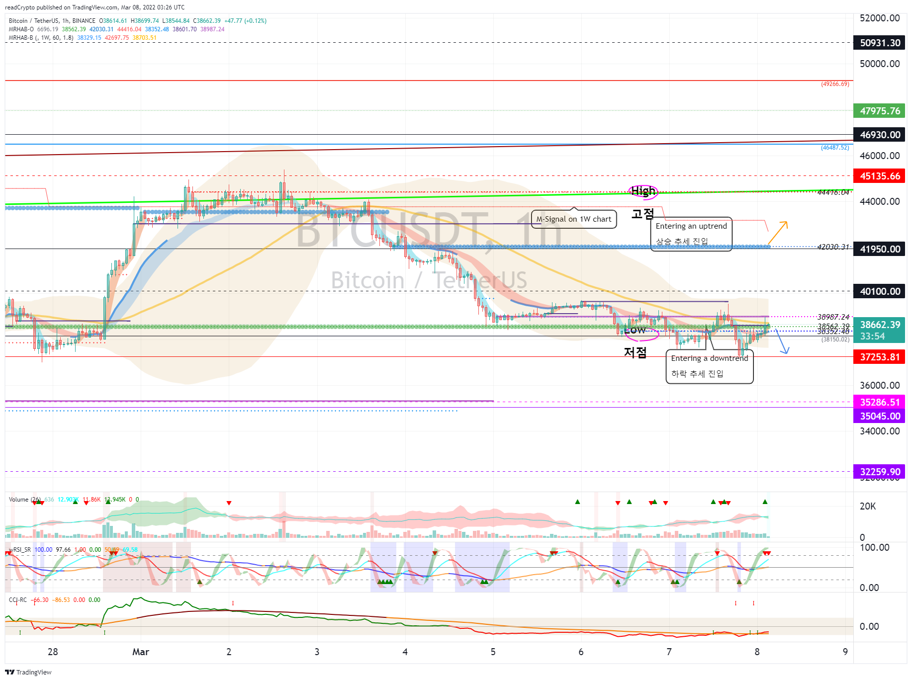Click the 2 date on time axis

tap(229, 652)
